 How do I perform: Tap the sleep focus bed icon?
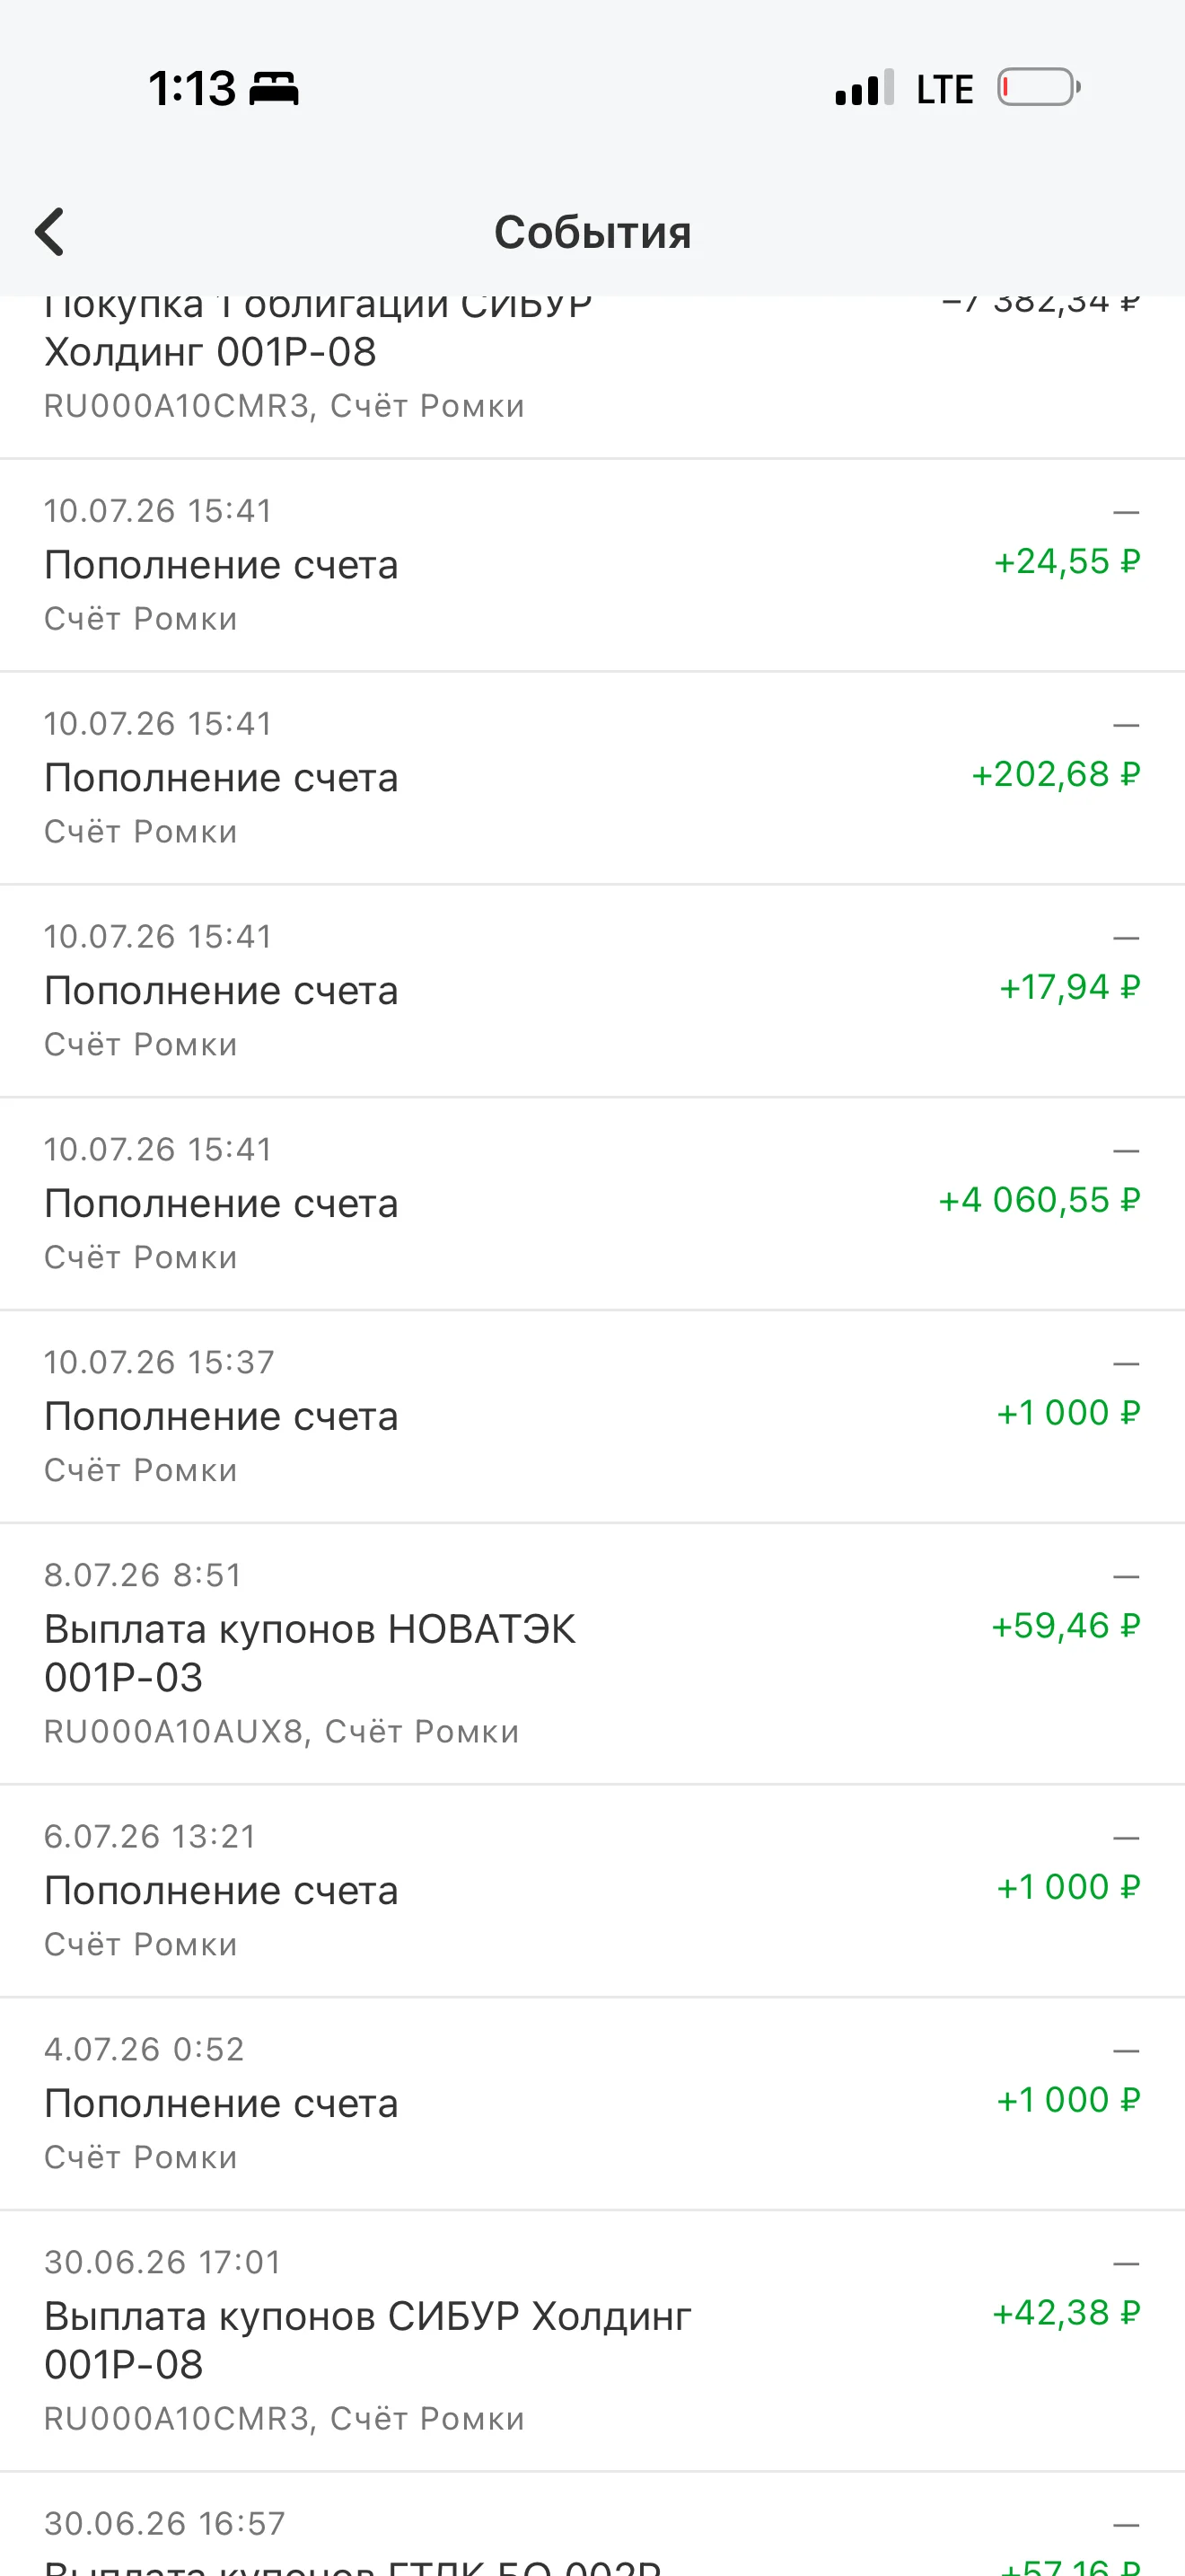pos(274,89)
